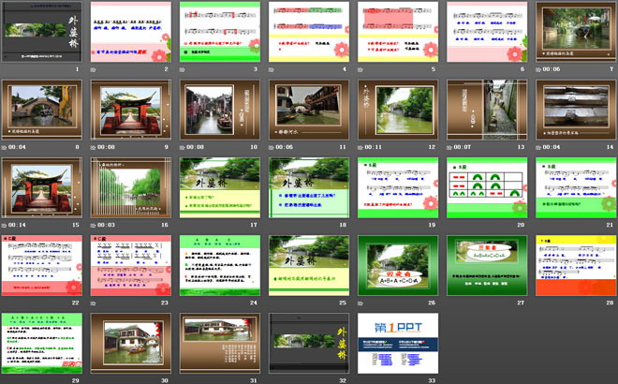The height and width of the screenshot is (384, 618).
Task: Choose slide 26 with the A+B+A+C+D+A formula
Action: 396,265
